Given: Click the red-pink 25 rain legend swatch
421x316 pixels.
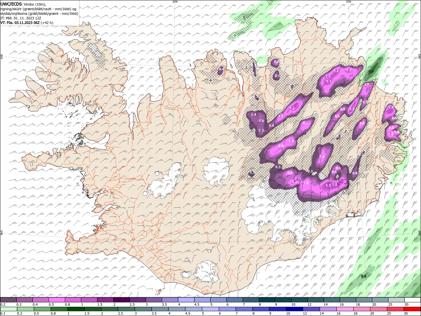Looking at the screenshot, I should click(x=395, y=309).
